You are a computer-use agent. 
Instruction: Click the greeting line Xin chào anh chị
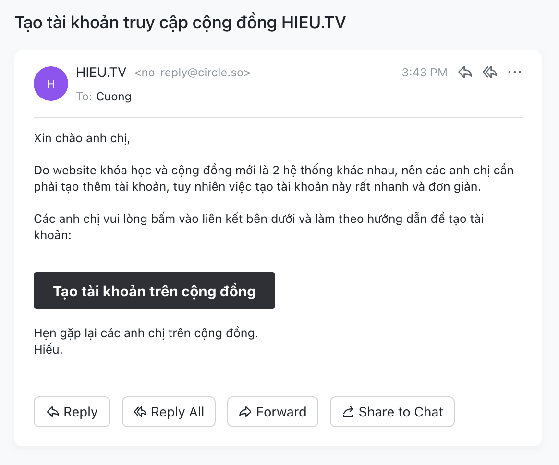[82, 139]
